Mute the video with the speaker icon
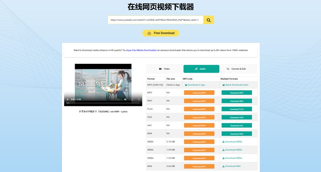Screen dimensions: 321x172 click(125, 99)
